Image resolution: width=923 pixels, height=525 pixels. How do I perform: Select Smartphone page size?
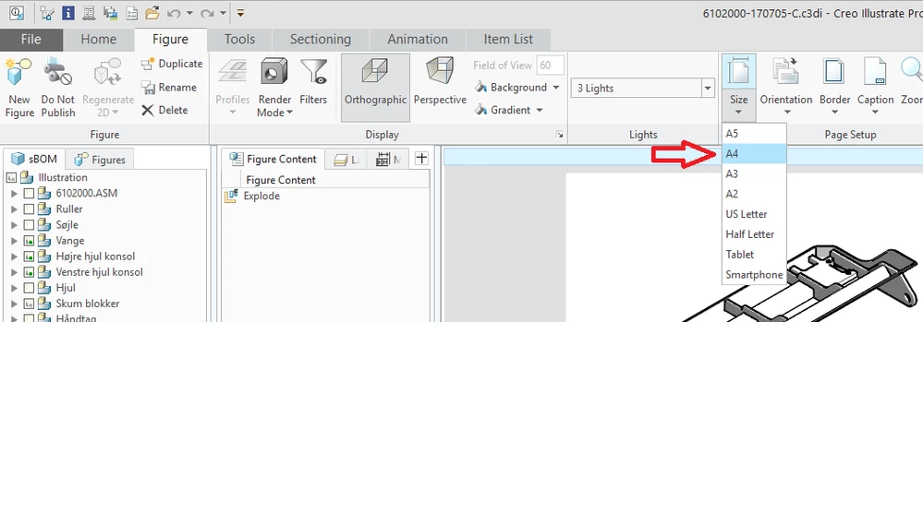(x=754, y=275)
